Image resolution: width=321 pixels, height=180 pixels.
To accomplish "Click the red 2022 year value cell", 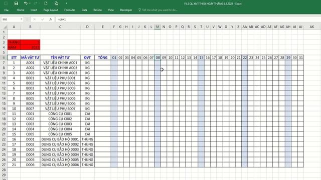I will pos(30,47).
